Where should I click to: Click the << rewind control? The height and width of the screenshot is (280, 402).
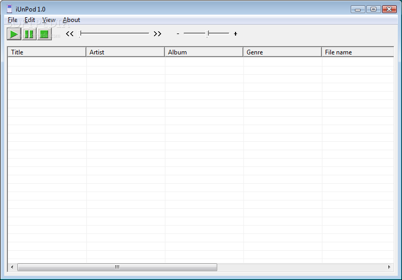point(70,34)
